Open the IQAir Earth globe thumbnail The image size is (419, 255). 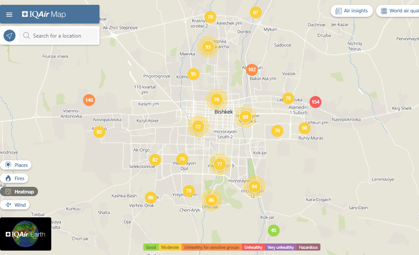click(26, 234)
